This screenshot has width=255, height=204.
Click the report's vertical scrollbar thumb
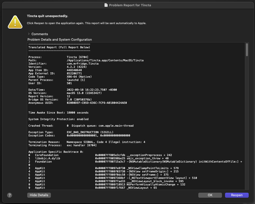[x=247, y=50]
